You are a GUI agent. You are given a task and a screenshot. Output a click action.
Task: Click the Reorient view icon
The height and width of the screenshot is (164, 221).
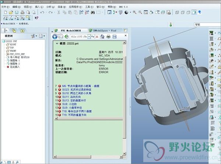click(x=151, y=12)
